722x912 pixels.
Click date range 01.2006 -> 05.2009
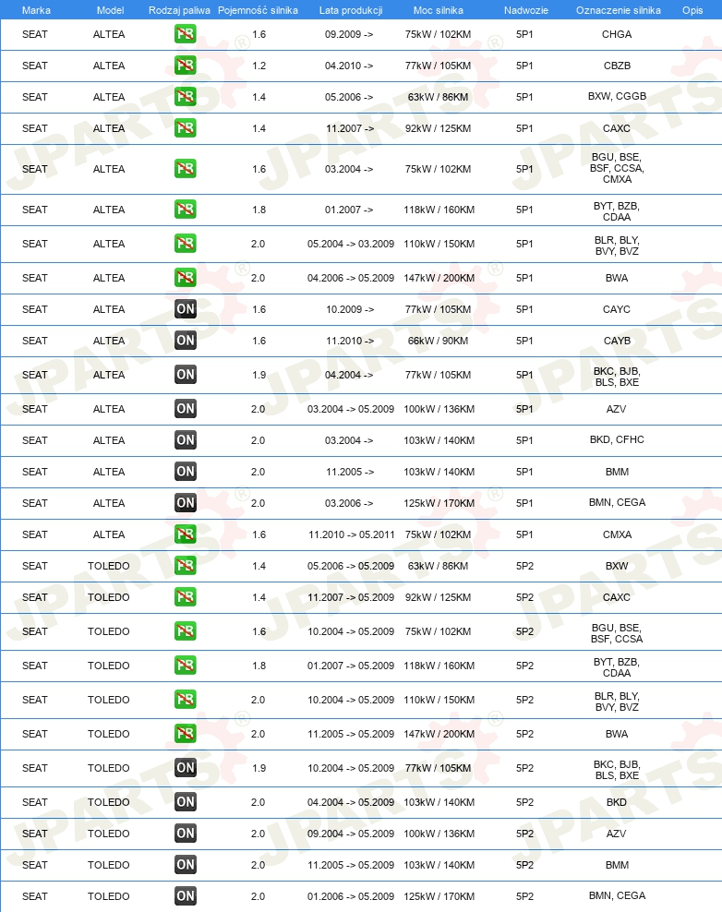[351, 896]
